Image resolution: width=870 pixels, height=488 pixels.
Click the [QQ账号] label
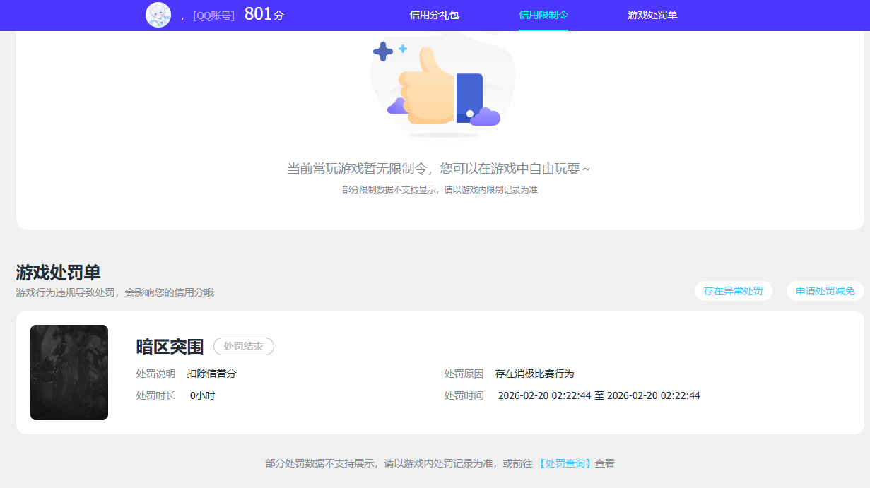pyautogui.click(x=213, y=16)
